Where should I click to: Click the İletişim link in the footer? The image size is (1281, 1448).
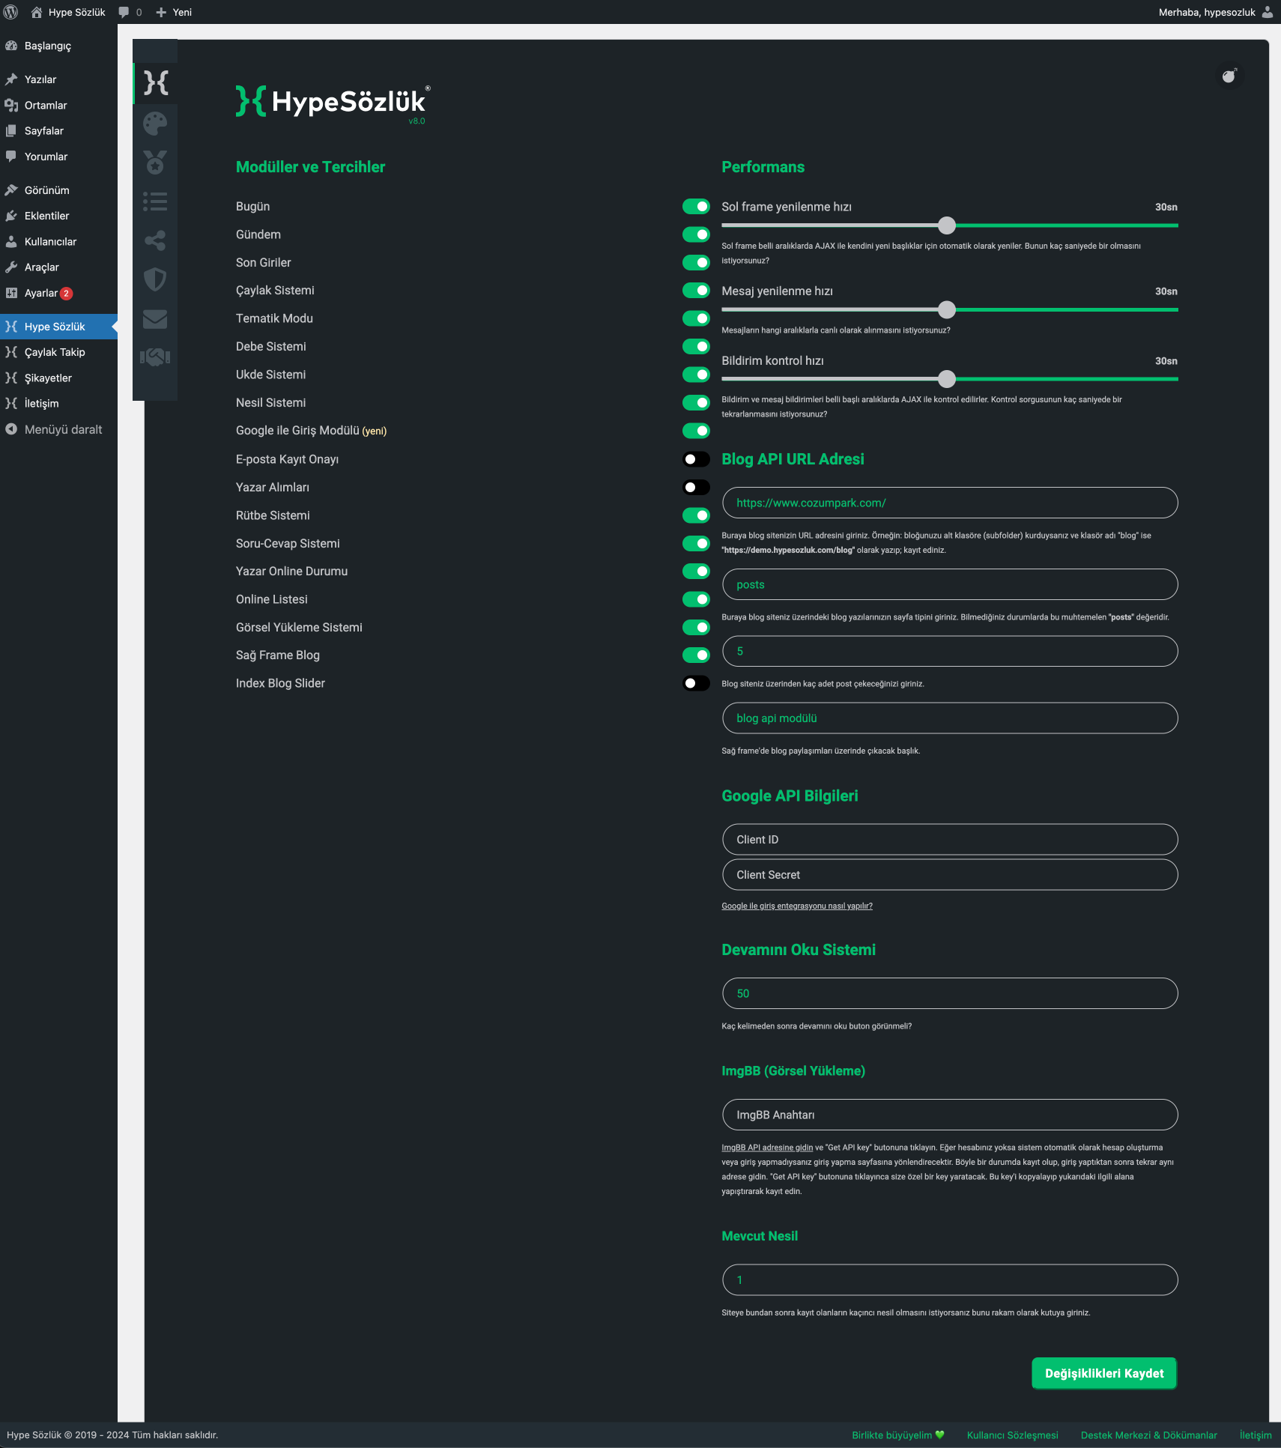click(x=1256, y=1435)
